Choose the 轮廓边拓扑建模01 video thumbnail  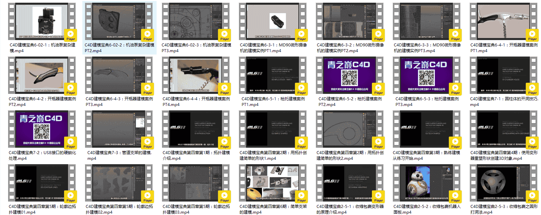tap(43, 183)
